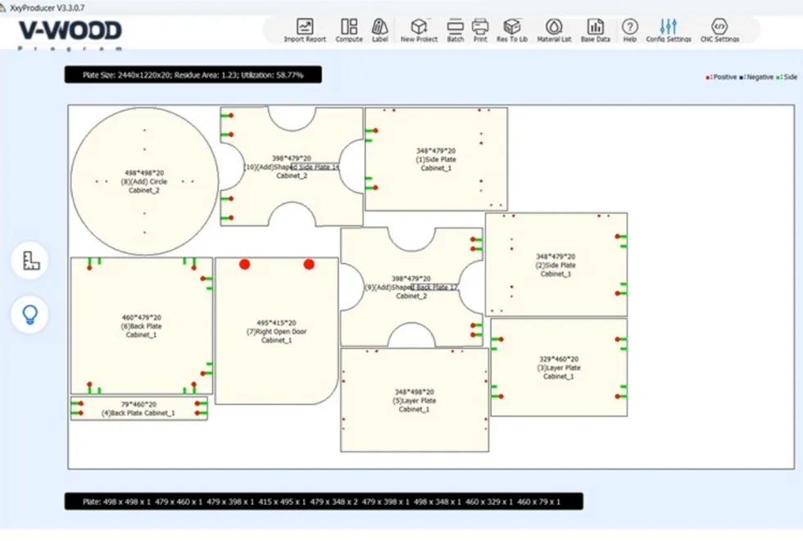Click the V-WOOD logo
The width and height of the screenshot is (803, 541).
[70, 33]
